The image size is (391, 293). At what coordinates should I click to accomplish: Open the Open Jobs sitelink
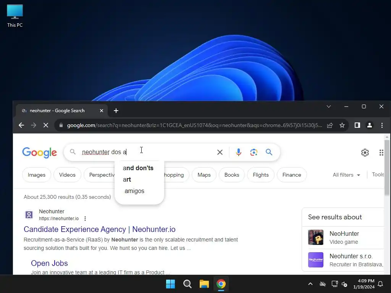click(x=49, y=263)
